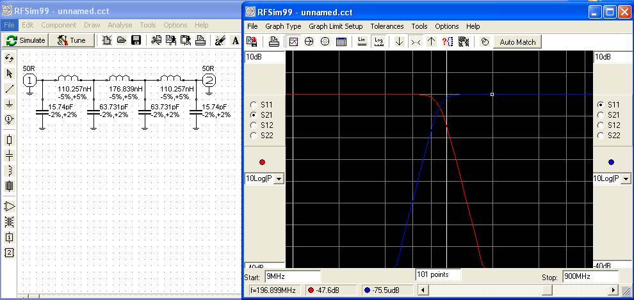The image size is (634, 300).
Task: Select the wire drawing tool
Action: 9,89
